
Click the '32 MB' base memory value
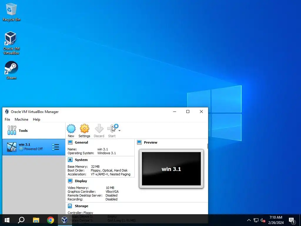tap(95, 167)
